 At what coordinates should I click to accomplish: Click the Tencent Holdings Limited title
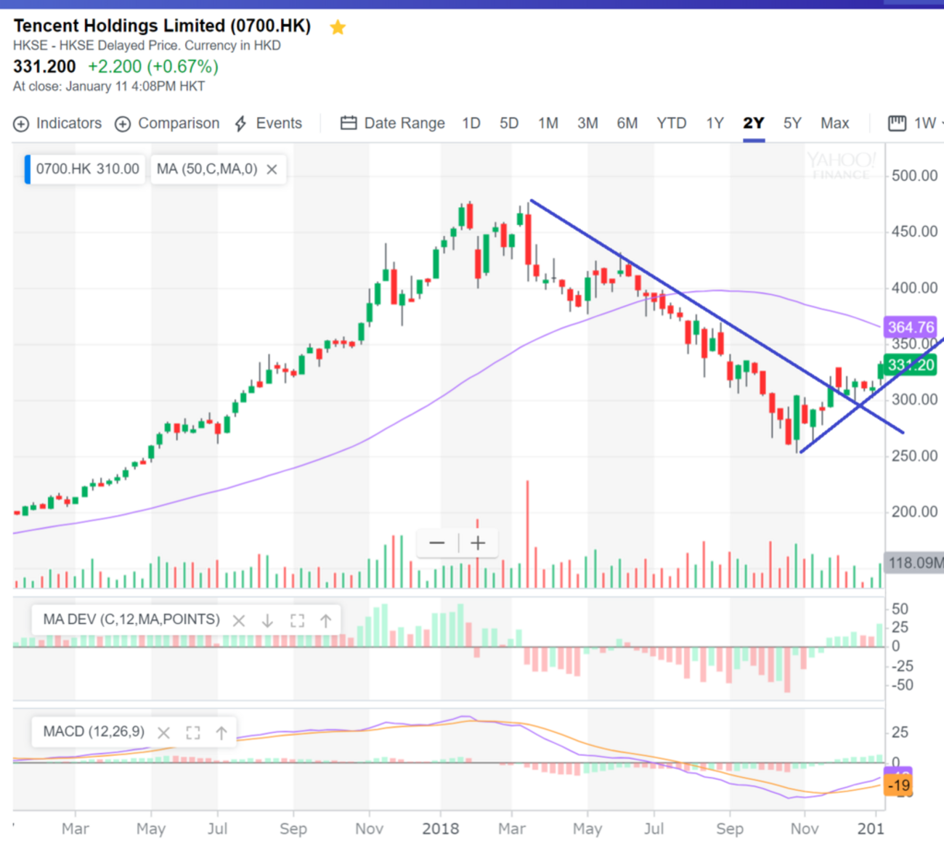pos(162,26)
